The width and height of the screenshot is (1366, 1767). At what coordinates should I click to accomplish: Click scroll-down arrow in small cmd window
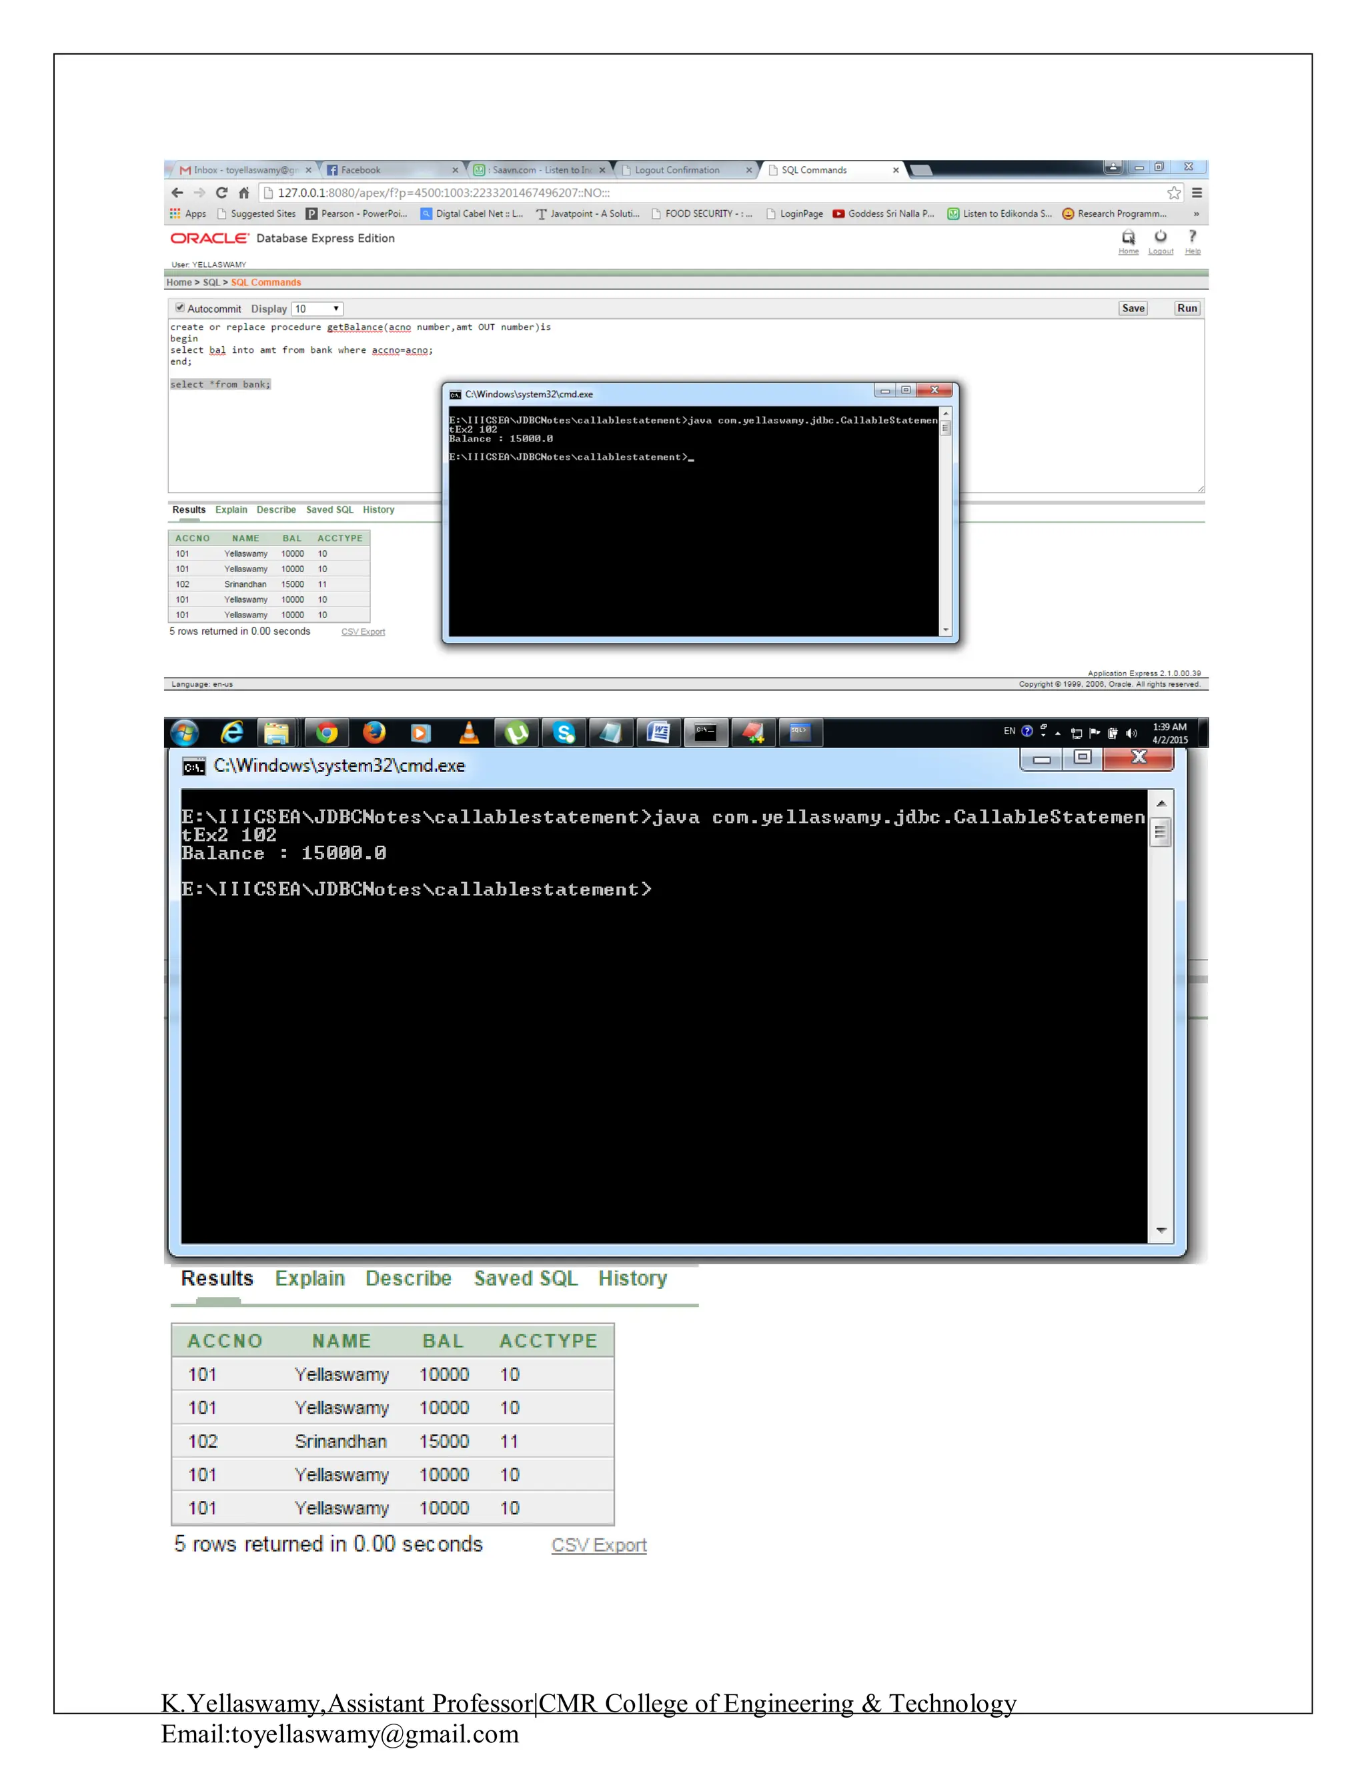tap(945, 629)
